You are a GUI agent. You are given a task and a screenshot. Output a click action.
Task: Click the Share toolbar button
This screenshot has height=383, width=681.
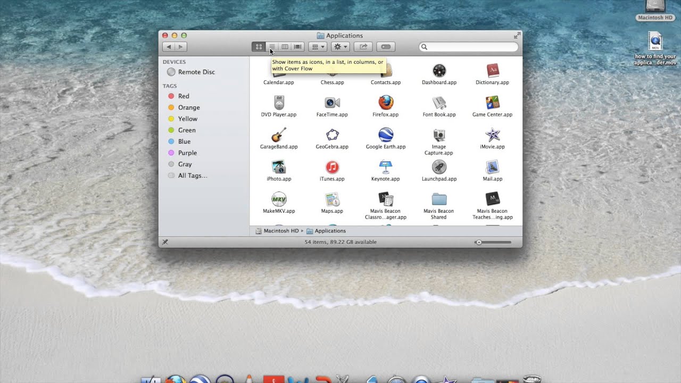coord(363,47)
